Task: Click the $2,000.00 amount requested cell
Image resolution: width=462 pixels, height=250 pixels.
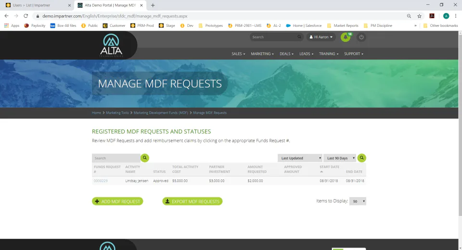Action: tap(255, 181)
